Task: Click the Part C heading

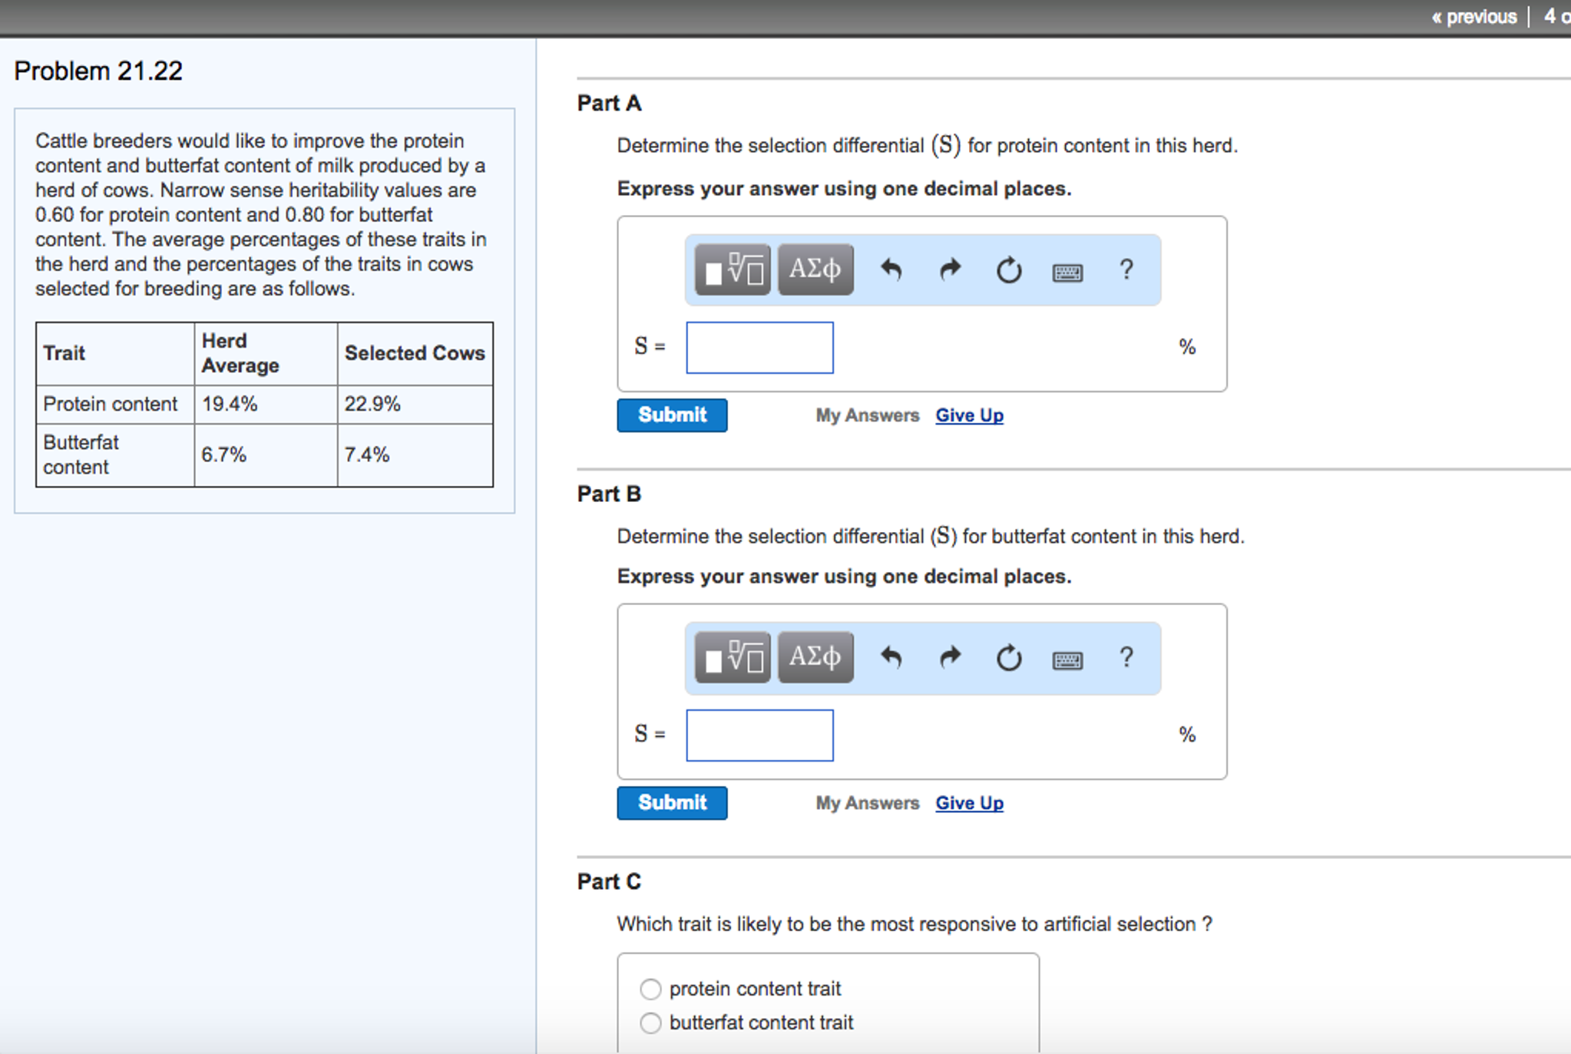Action: pyautogui.click(x=609, y=881)
